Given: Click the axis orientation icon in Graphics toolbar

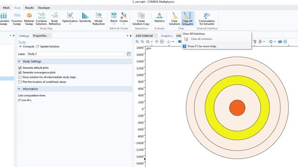Looking at the screenshot, I should [169, 42].
